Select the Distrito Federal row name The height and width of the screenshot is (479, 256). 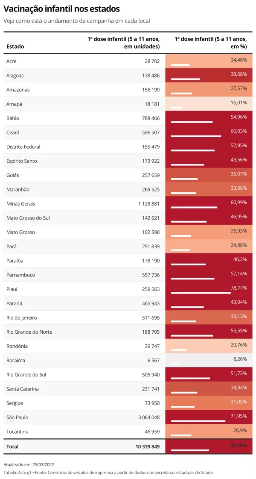(23, 147)
